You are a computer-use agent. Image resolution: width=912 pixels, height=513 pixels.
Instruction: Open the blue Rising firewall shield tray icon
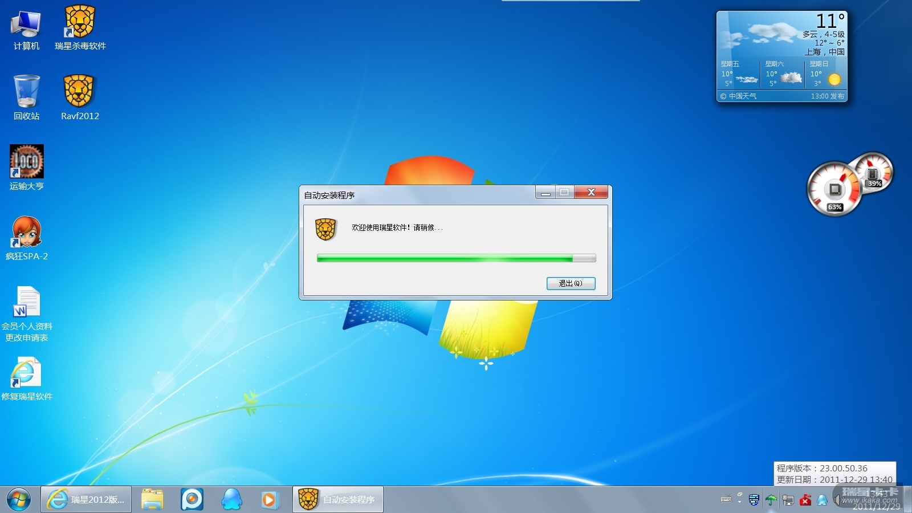click(754, 500)
